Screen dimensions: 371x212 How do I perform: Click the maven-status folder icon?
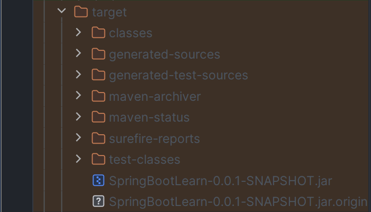coord(98,117)
